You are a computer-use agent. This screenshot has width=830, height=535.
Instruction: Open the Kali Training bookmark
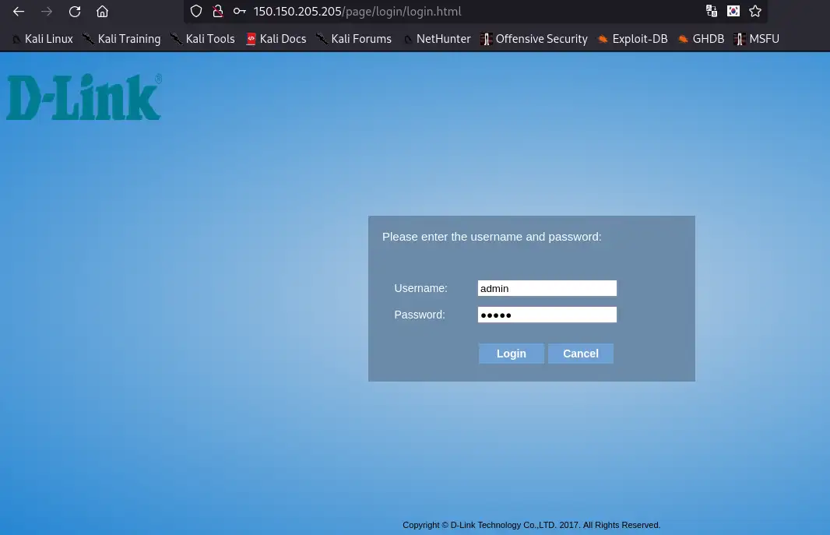[128, 39]
